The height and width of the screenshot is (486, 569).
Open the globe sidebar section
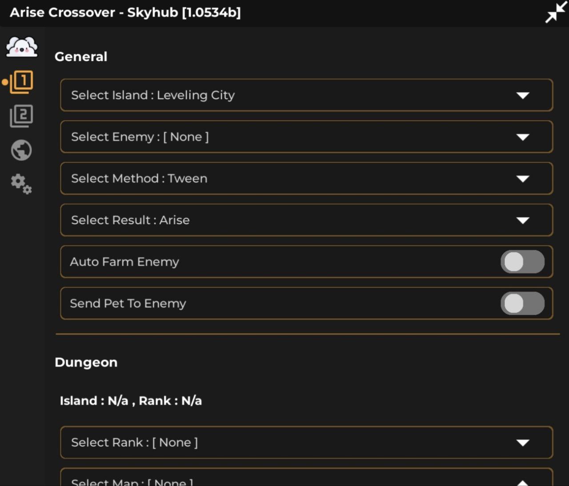tap(21, 150)
